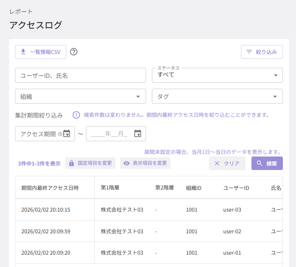Select the 2026/02/02 20:09:59 timestamp cell
296x267 pixels.
[46, 231]
